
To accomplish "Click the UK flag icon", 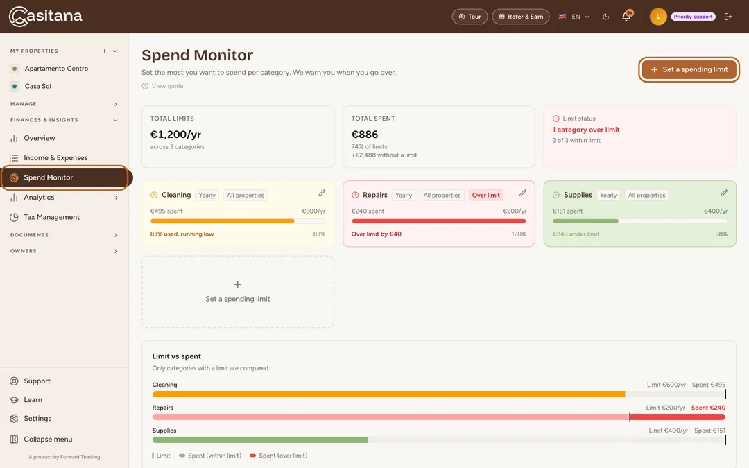I will click(x=562, y=17).
